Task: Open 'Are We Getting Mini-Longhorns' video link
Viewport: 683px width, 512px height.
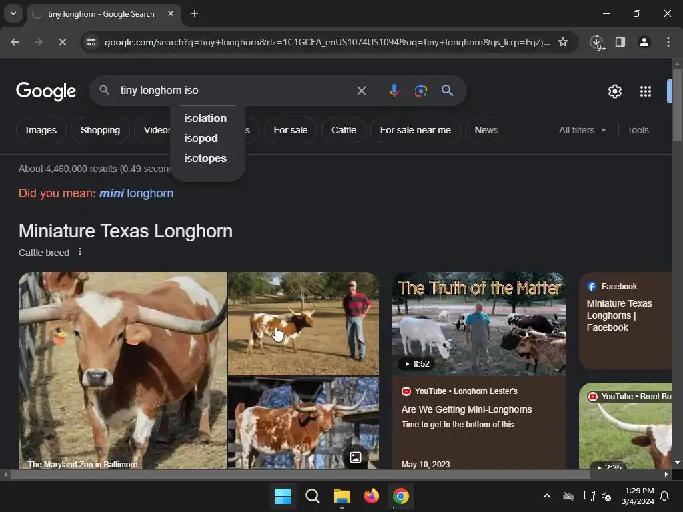Action: coord(466,410)
